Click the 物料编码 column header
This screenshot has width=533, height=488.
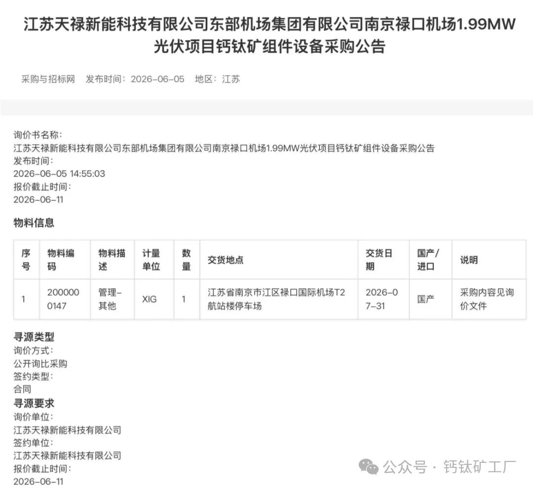pos(65,260)
